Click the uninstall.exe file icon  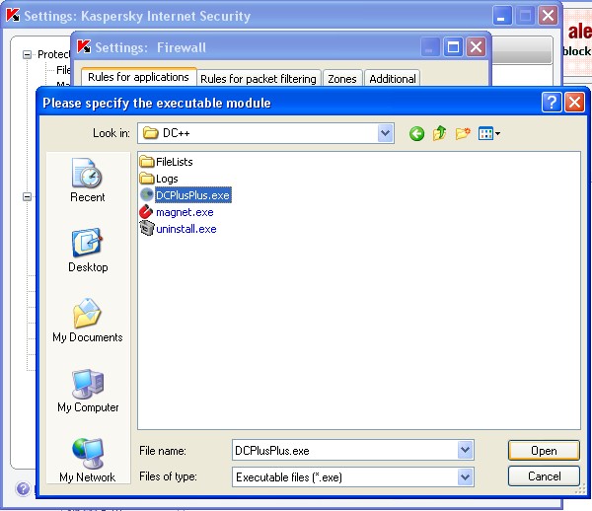point(146,228)
